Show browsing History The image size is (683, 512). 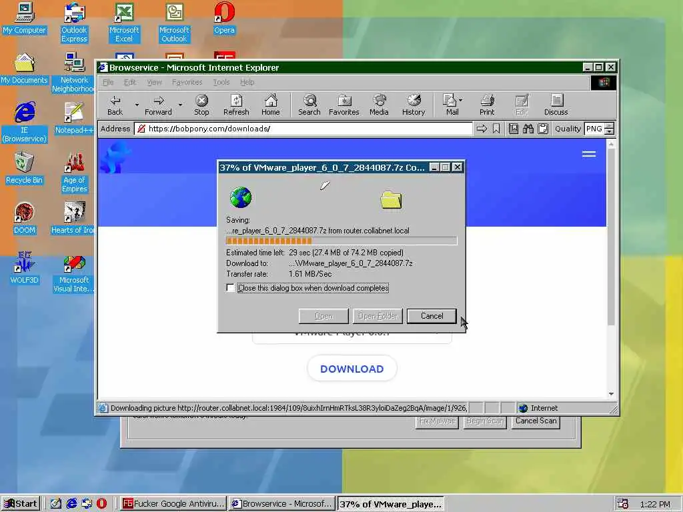[x=414, y=105]
